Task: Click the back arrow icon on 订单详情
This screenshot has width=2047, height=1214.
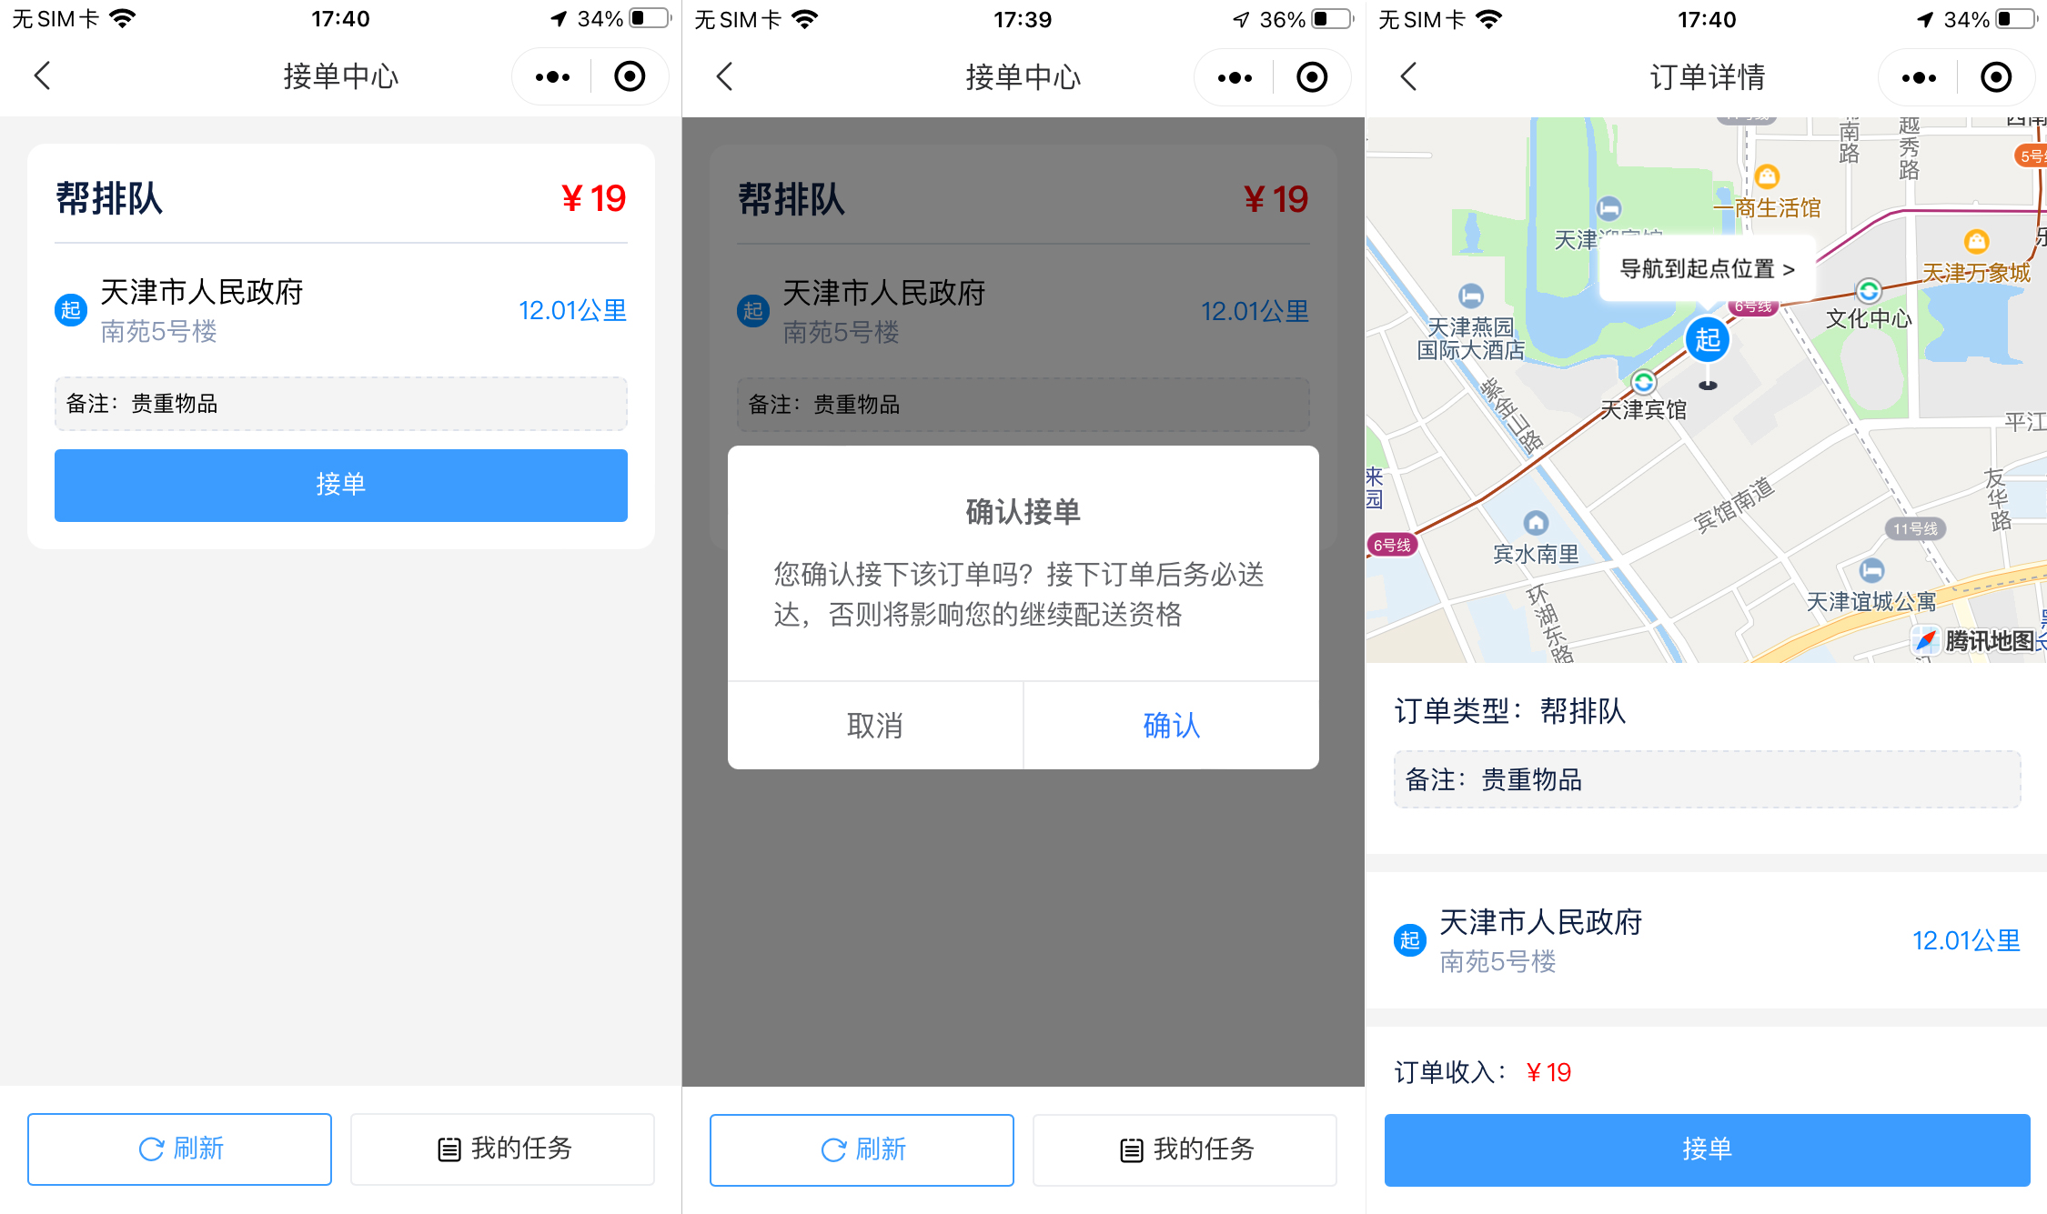Action: click(1409, 76)
